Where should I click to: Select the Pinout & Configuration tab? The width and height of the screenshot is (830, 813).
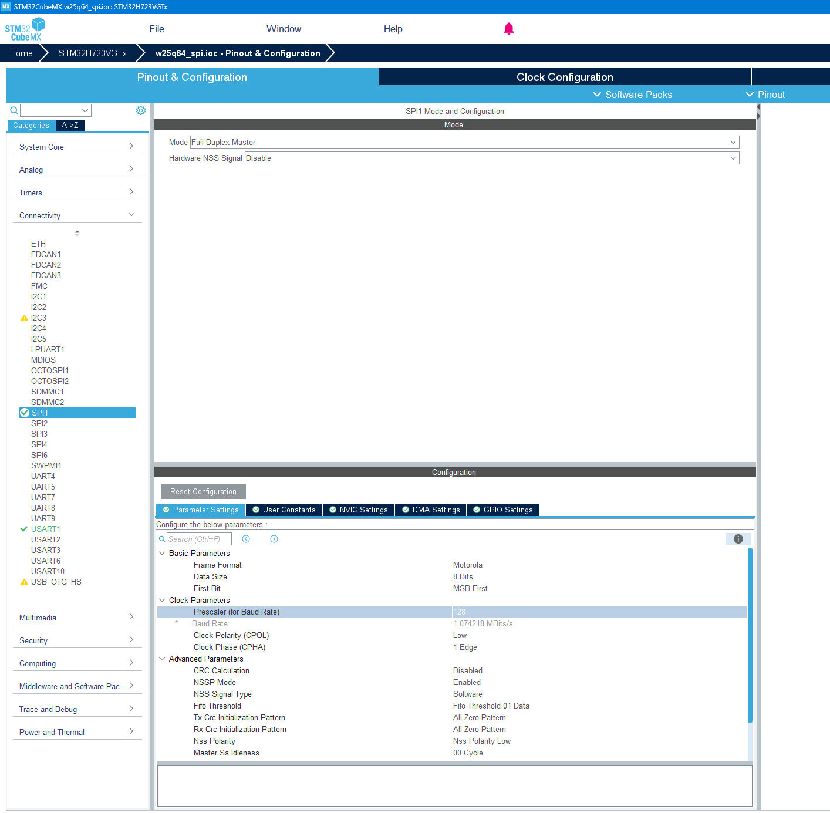coord(192,77)
